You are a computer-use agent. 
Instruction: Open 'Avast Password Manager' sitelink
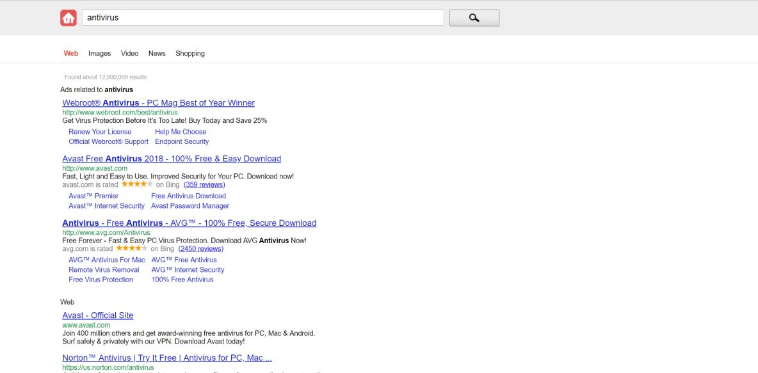click(x=190, y=206)
